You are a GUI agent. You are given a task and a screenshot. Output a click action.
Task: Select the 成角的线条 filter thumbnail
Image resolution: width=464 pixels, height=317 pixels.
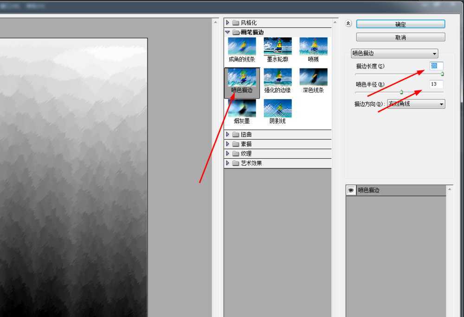pos(242,45)
